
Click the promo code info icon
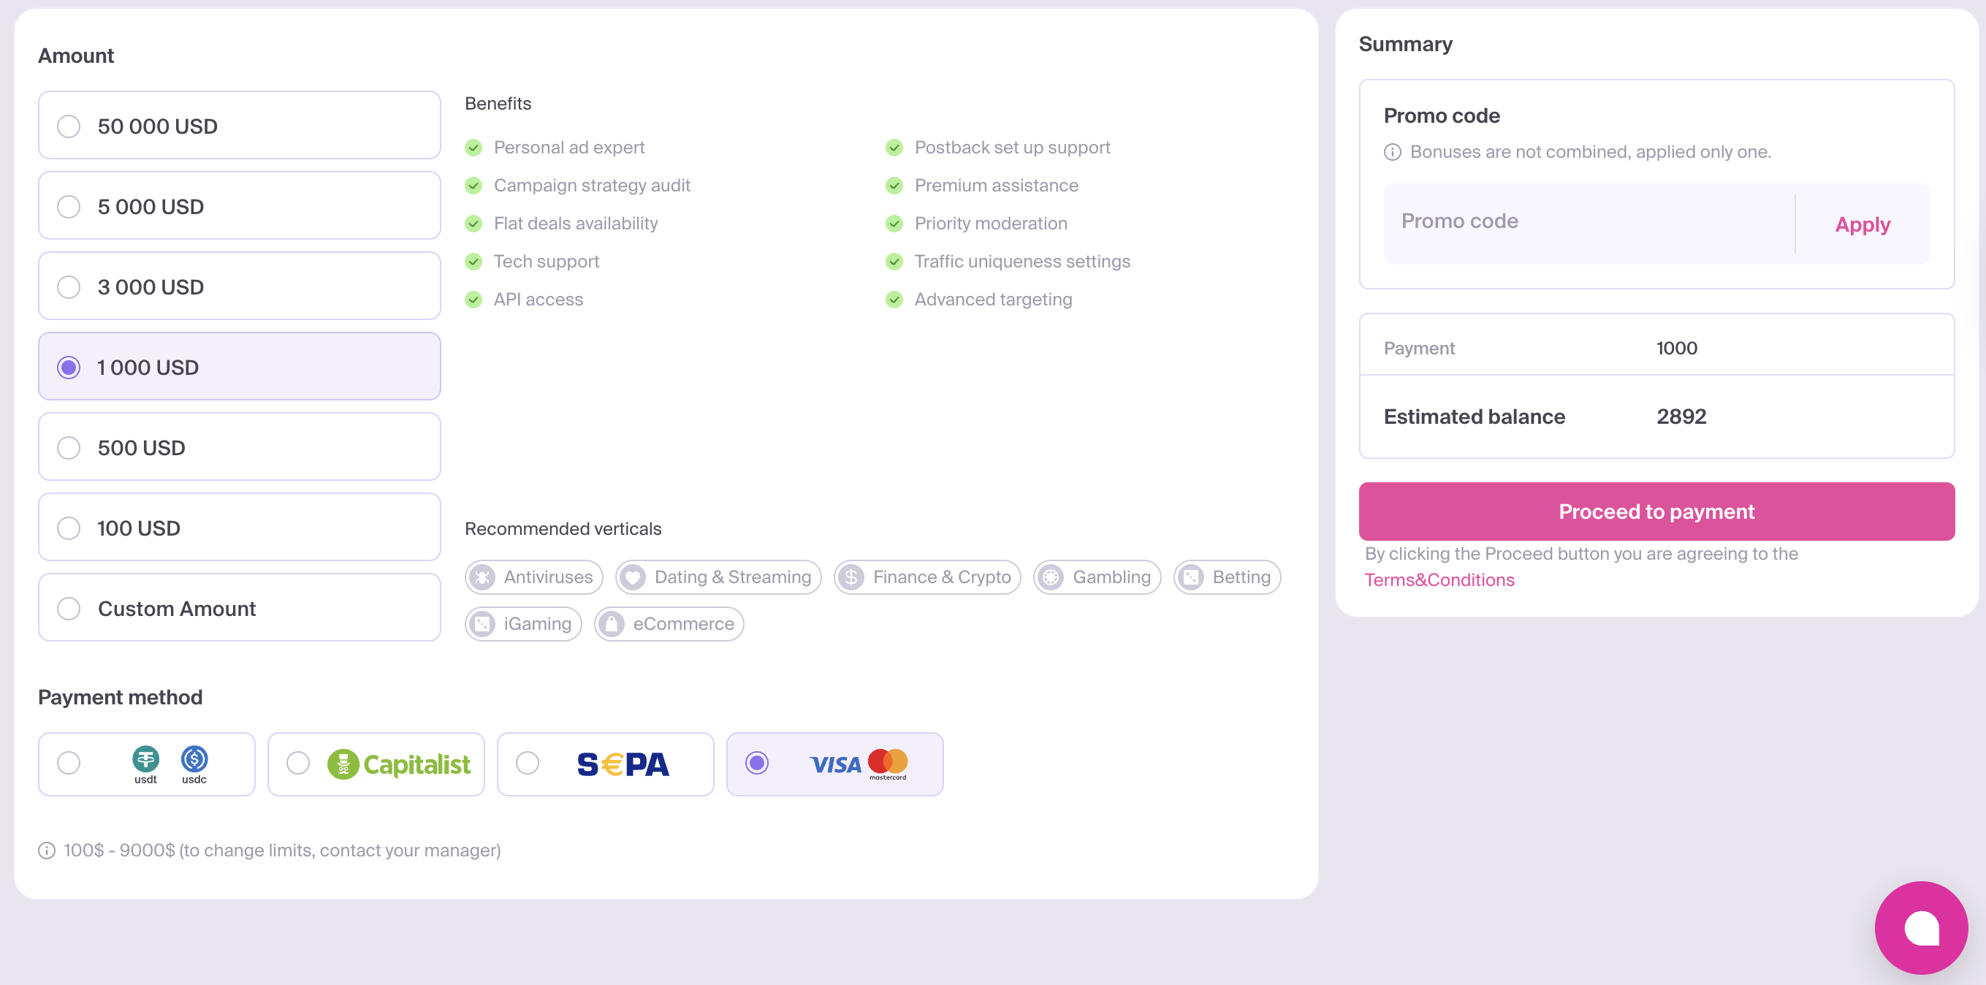click(1393, 153)
